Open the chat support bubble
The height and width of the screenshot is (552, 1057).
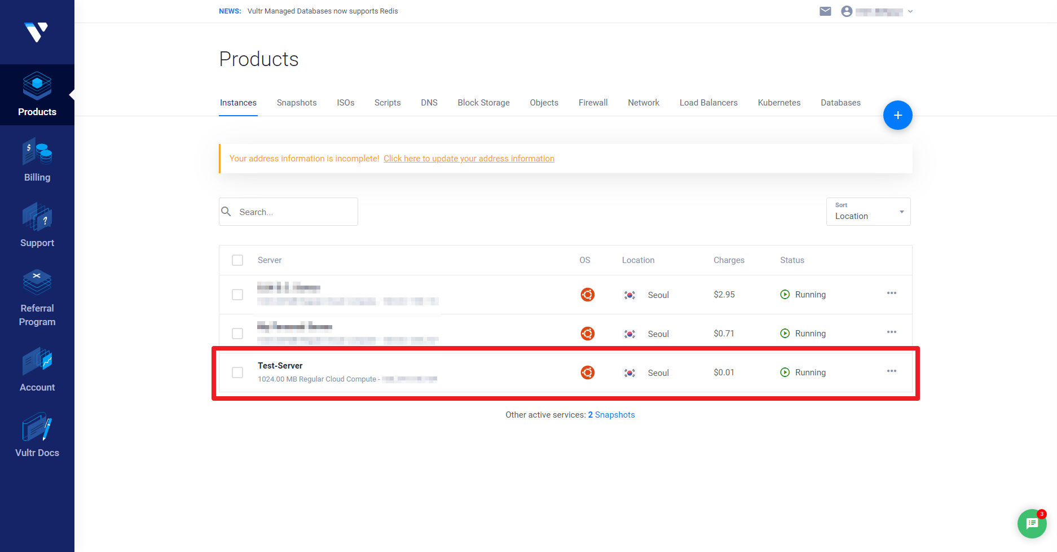tap(1032, 524)
